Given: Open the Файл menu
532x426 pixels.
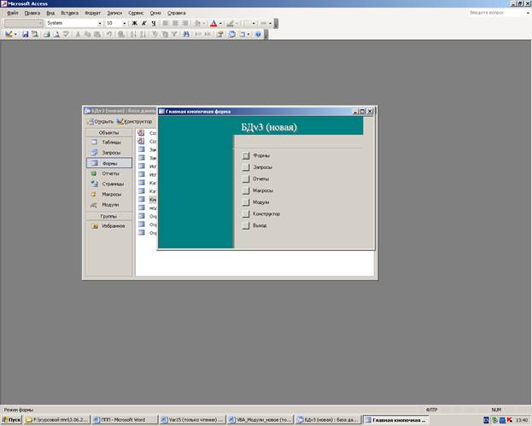Looking at the screenshot, I should click(12, 14).
